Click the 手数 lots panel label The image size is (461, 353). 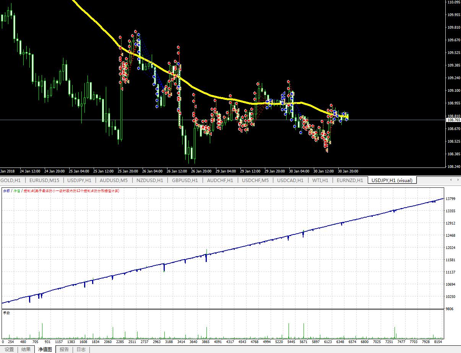point(6,313)
